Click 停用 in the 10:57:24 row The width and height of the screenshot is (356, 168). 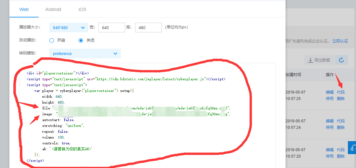(x=330, y=127)
